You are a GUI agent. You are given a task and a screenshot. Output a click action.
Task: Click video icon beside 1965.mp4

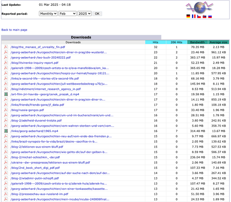(6, 131)
